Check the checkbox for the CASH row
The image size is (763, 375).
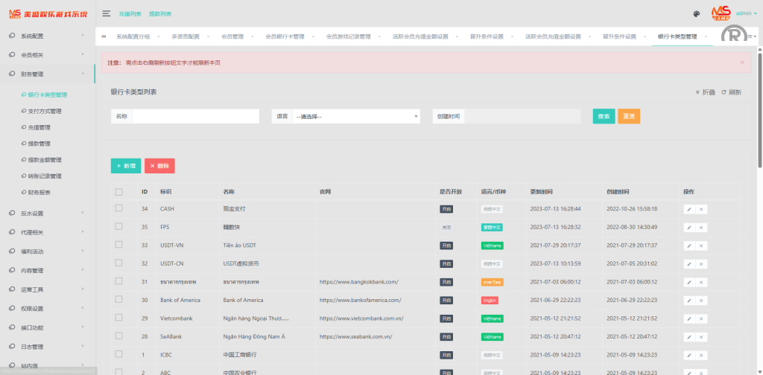(x=118, y=209)
